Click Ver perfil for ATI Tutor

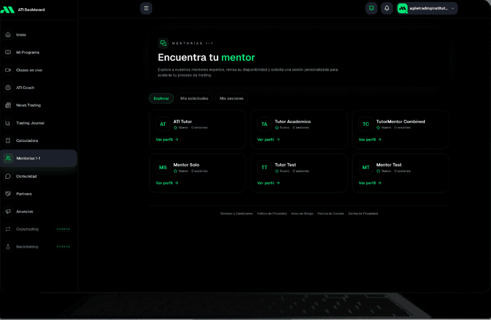click(167, 140)
